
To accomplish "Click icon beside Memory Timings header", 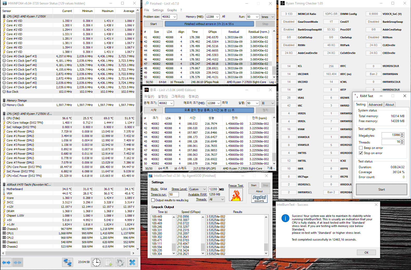I will click(x=4, y=100).
